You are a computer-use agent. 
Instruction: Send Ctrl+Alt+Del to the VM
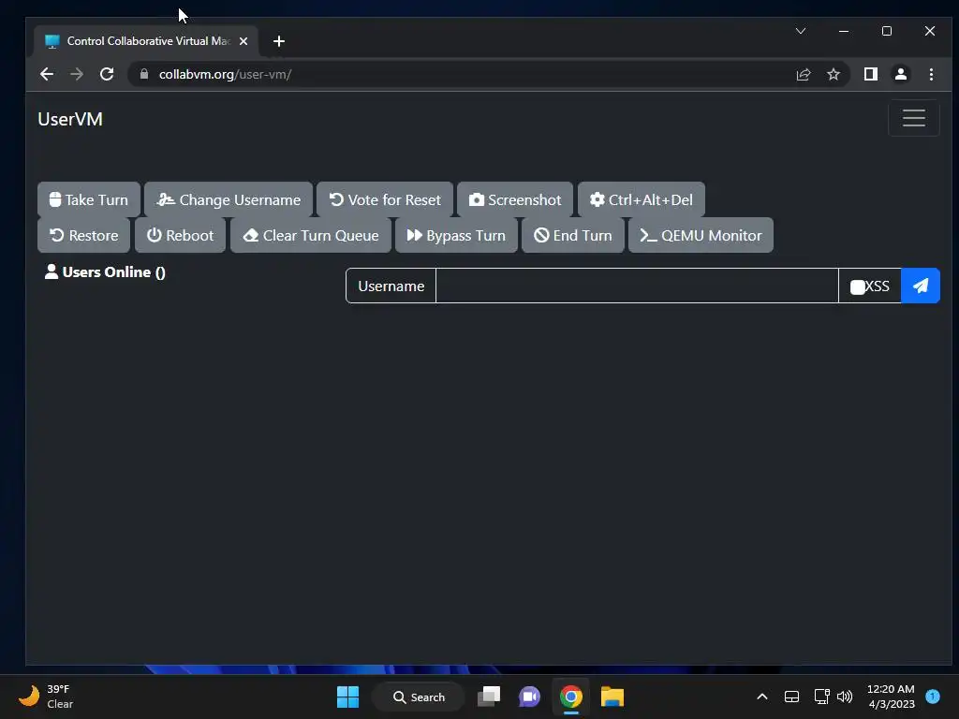pyautogui.click(x=641, y=200)
